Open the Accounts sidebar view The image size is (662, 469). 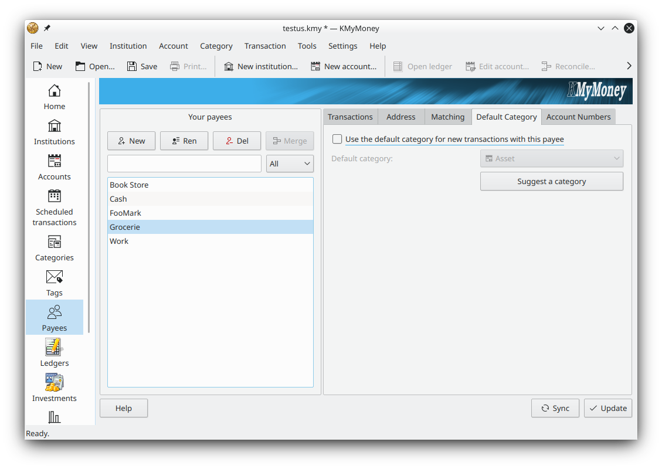(54, 167)
